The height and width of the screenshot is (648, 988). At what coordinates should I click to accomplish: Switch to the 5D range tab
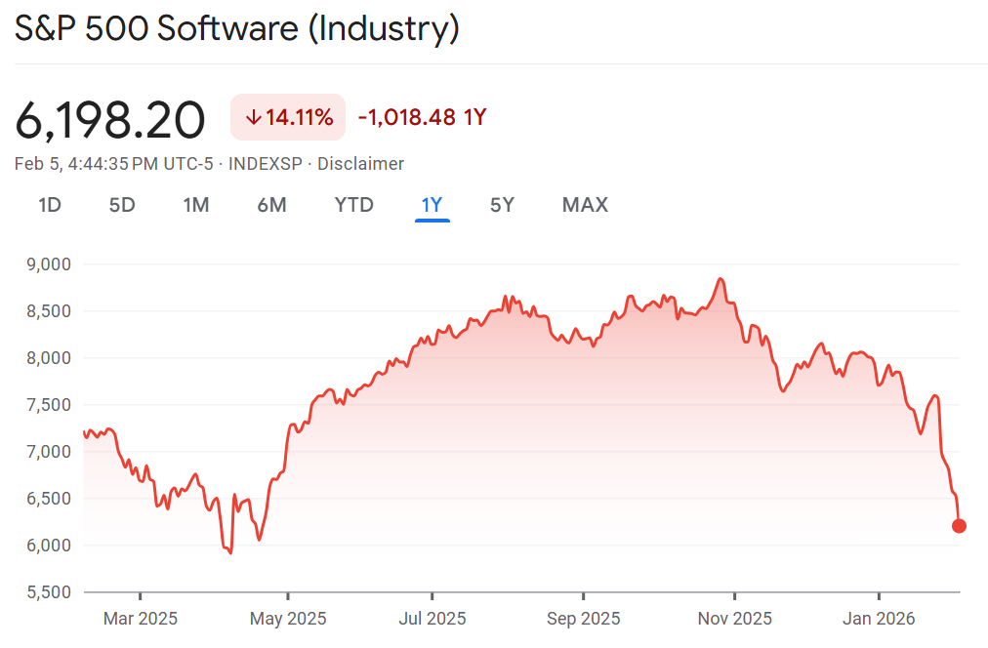122,205
